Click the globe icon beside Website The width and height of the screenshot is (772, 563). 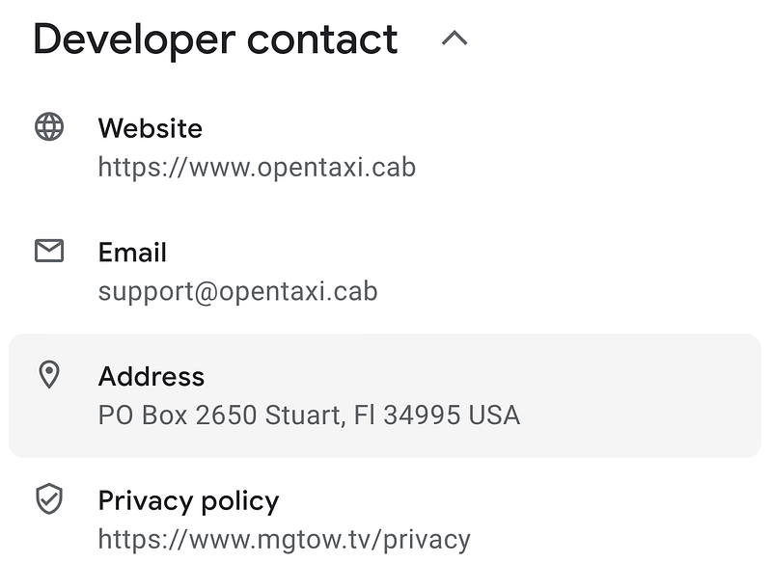49,127
